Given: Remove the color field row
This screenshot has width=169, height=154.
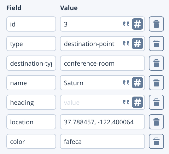Looking at the screenshot, I should [156, 141].
